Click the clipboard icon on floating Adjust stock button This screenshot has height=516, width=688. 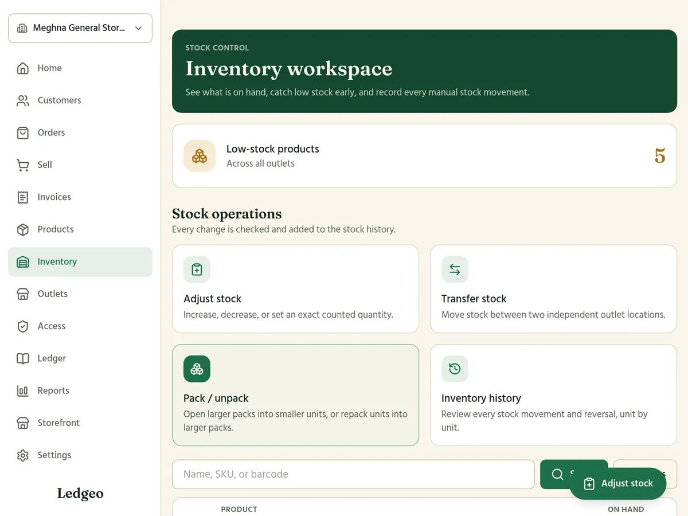589,484
